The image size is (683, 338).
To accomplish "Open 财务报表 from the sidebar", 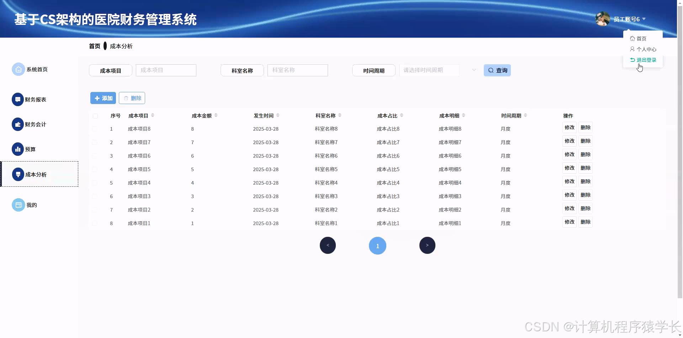I will [36, 99].
